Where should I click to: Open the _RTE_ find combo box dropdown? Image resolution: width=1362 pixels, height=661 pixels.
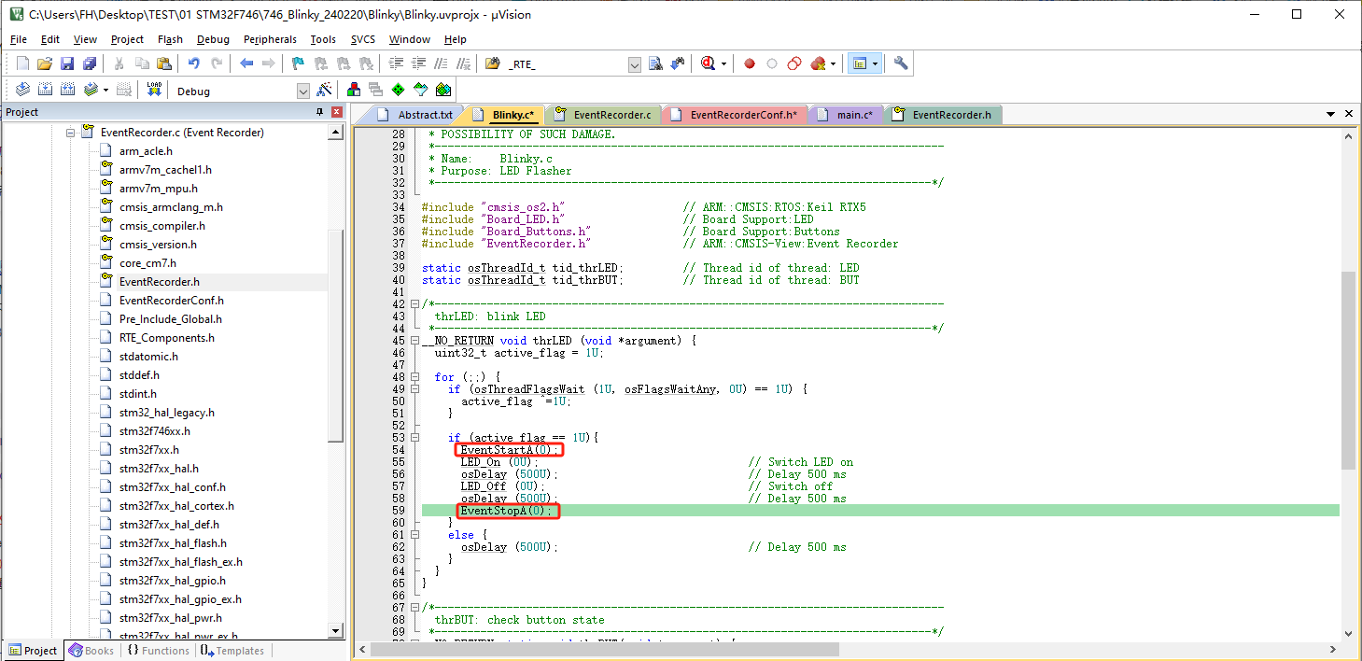[635, 64]
